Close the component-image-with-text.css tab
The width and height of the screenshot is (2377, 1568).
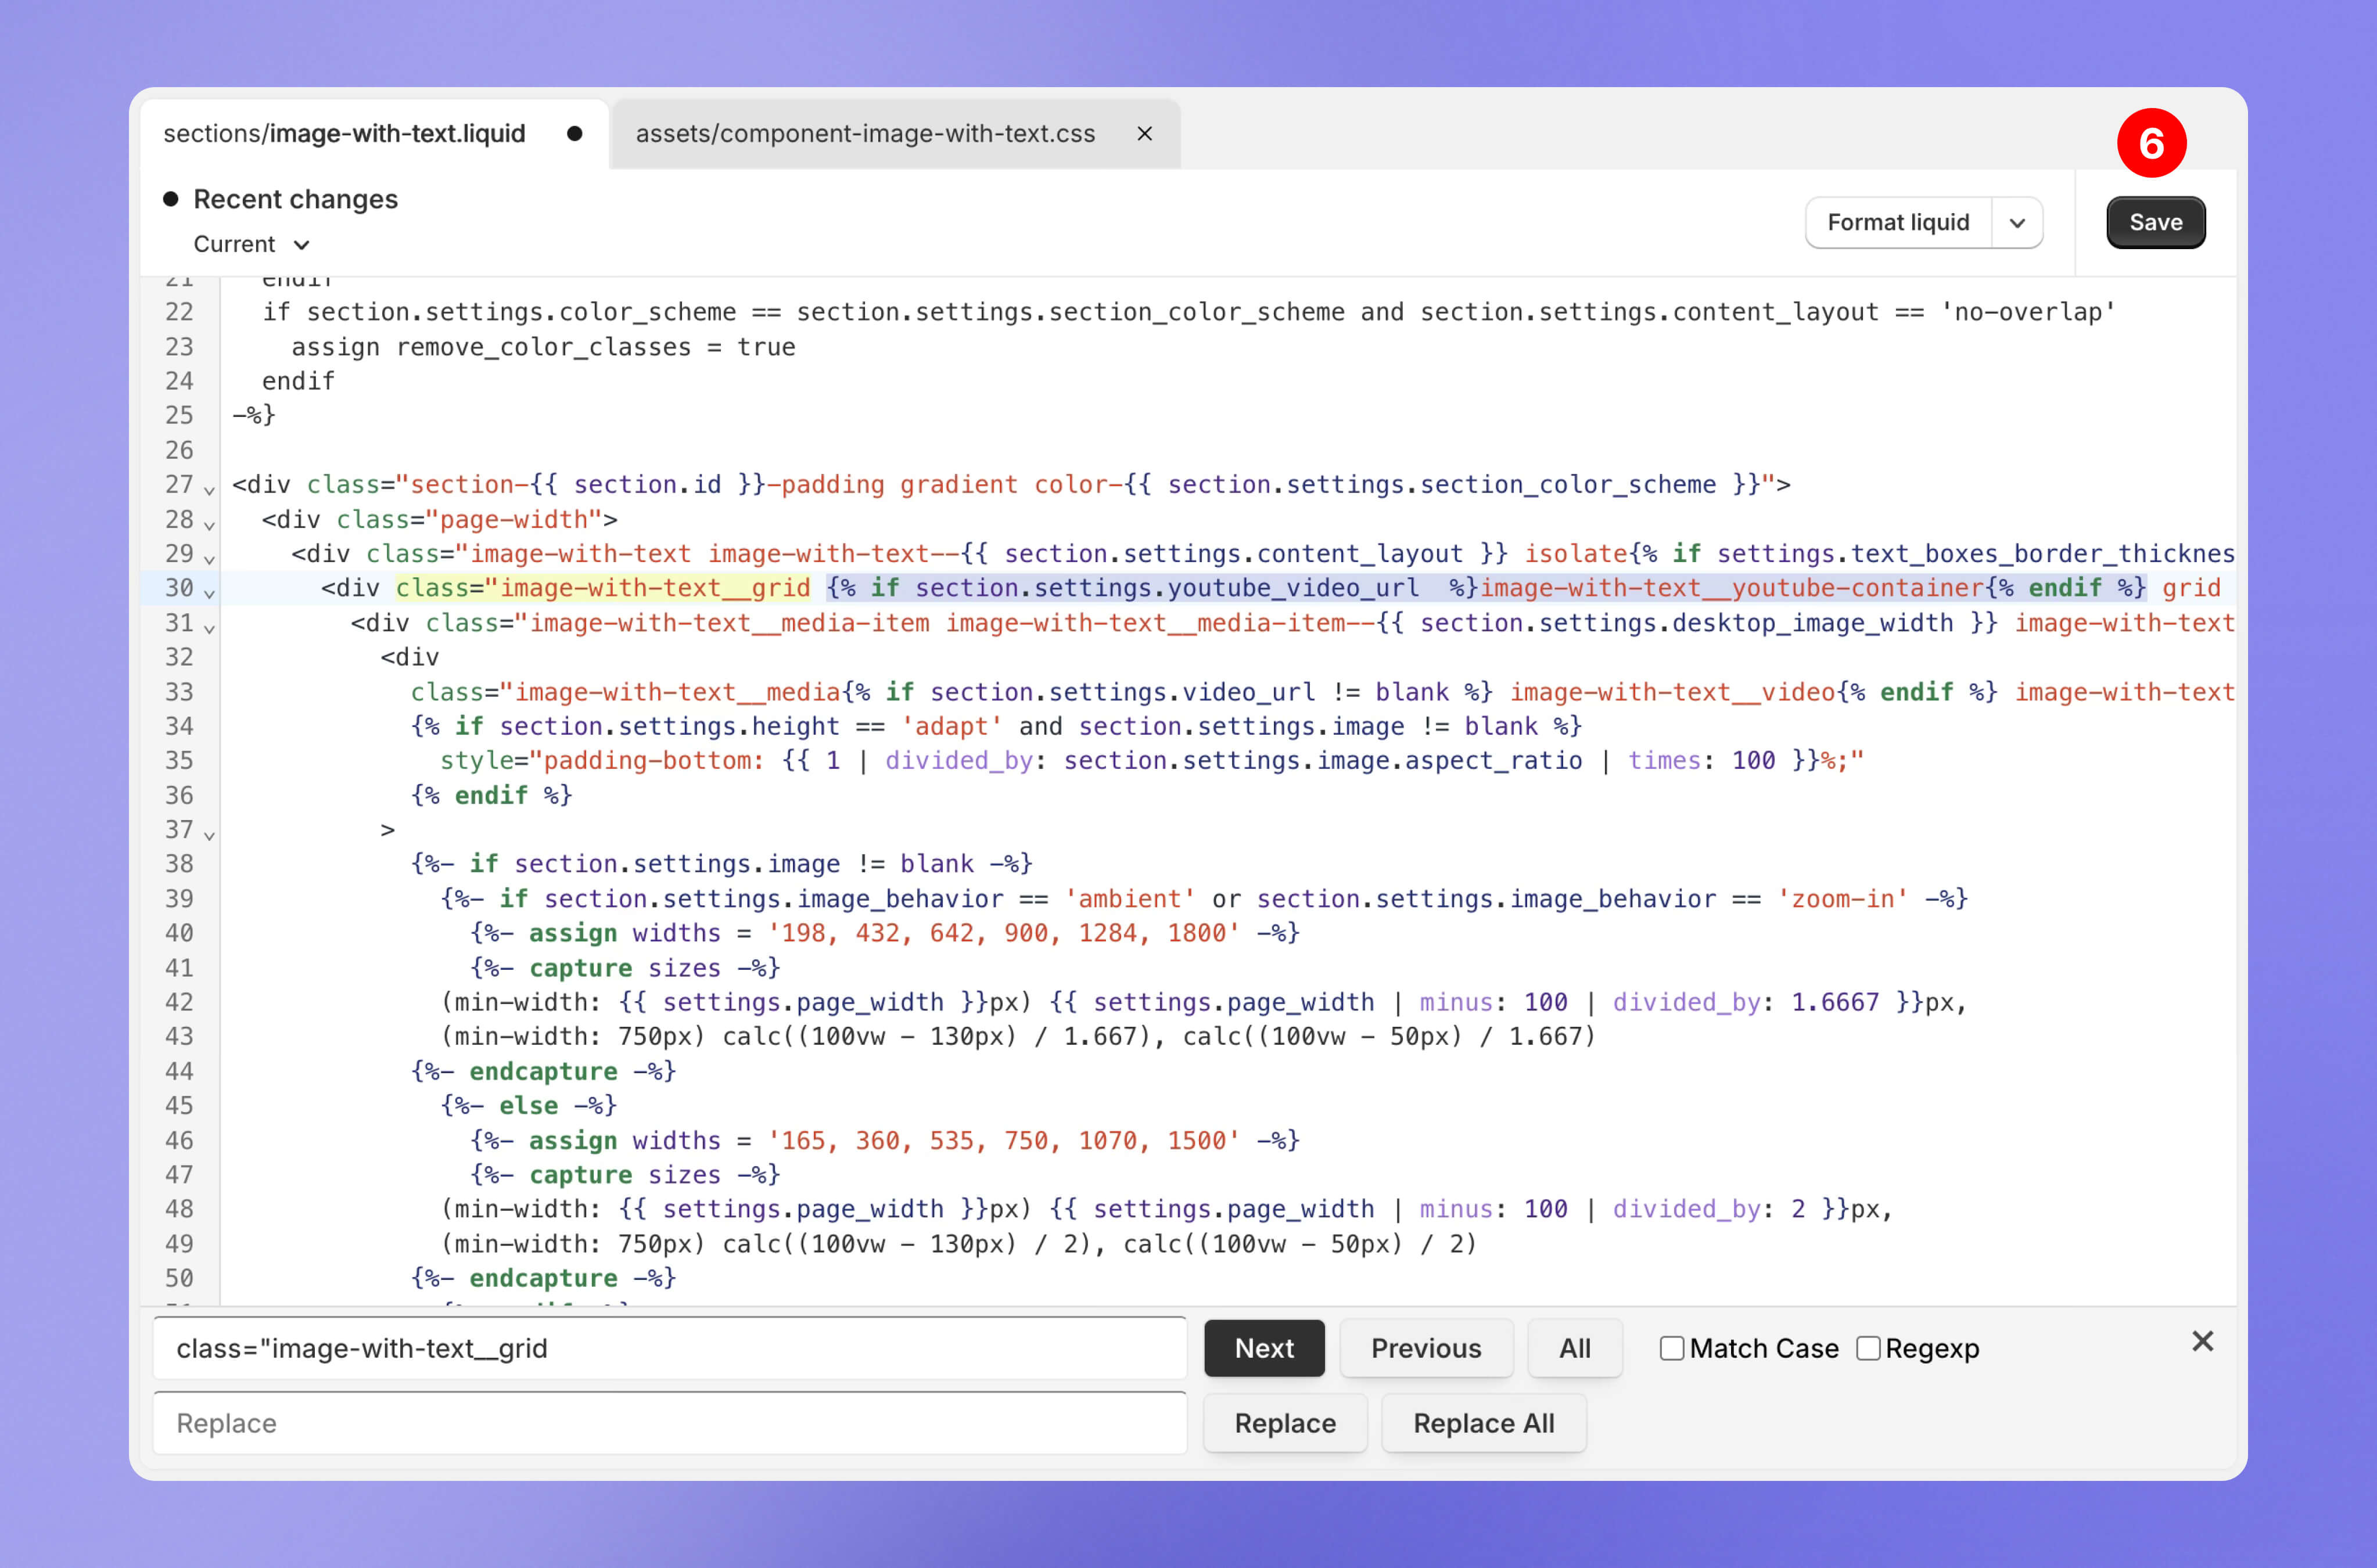[x=1144, y=133]
